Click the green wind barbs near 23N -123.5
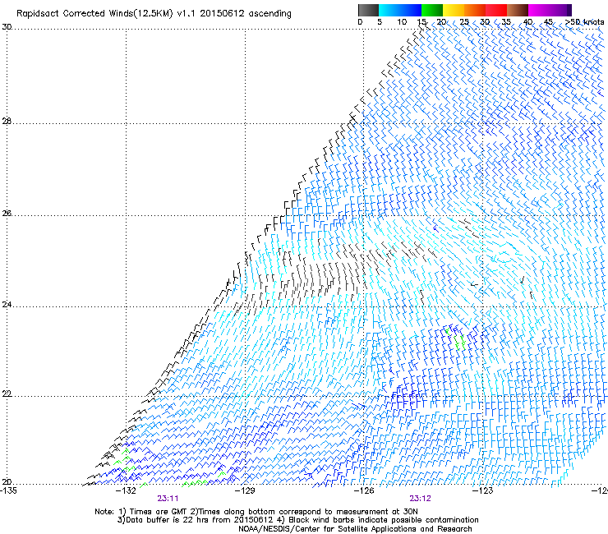The height and width of the screenshot is (534, 608). pyautogui.click(x=456, y=339)
